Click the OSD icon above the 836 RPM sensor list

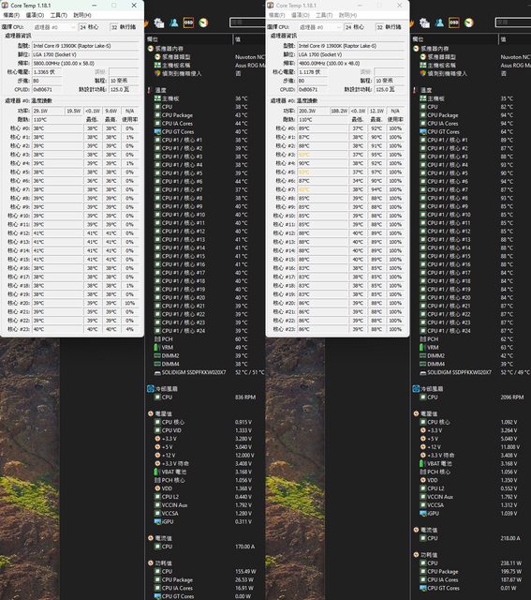[188, 22]
